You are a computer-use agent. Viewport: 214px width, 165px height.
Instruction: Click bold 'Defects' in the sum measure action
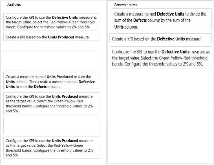click(x=40, y=87)
